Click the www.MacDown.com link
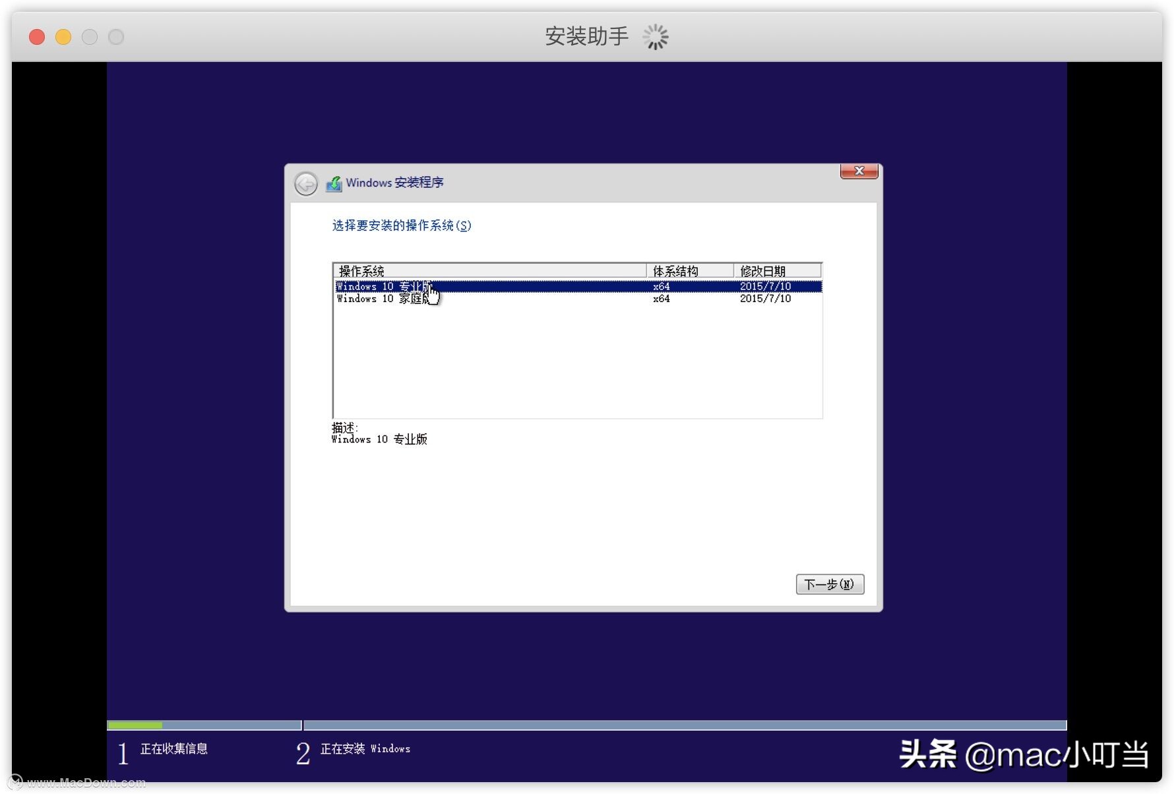Image resolution: width=1174 pixels, height=794 pixels. pyautogui.click(x=86, y=781)
